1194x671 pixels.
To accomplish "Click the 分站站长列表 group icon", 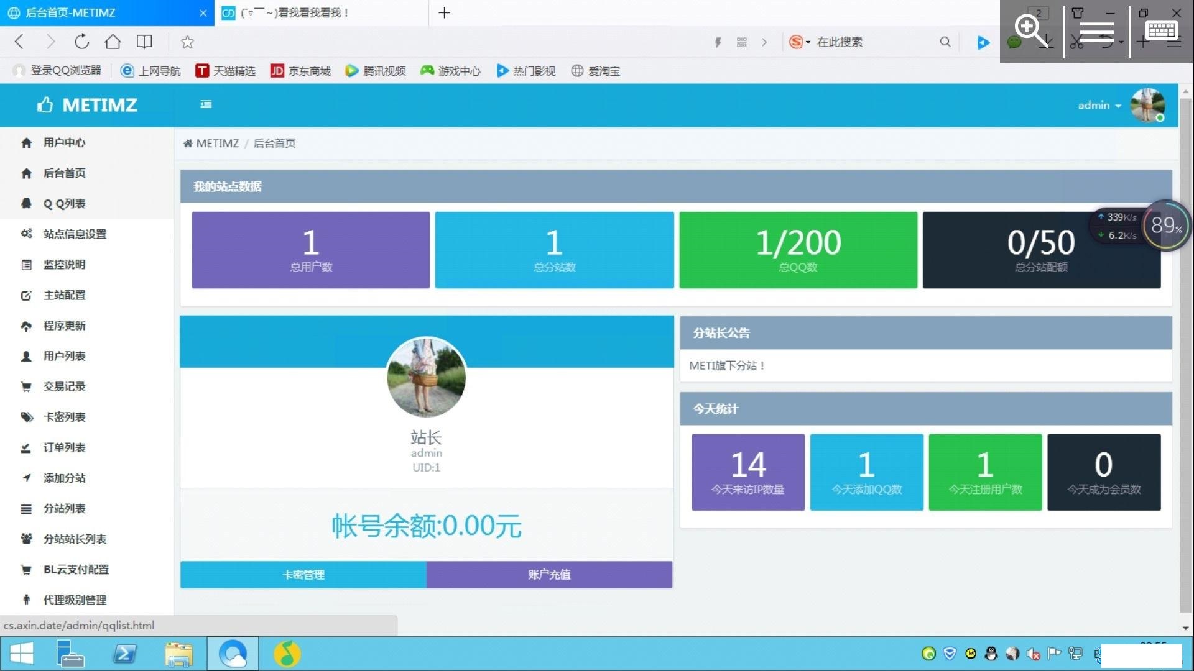I will point(26,539).
